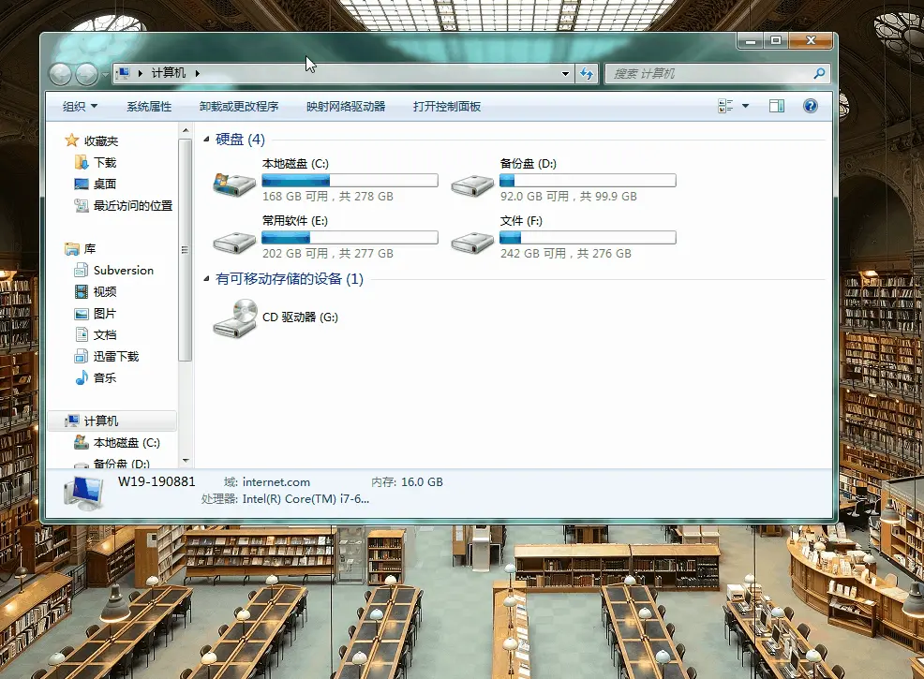The width and height of the screenshot is (924, 679).
Task: Open the 文档 library
Action: (x=96, y=334)
